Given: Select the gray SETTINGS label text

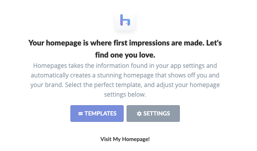Looking at the screenshot, I should click(157, 113).
